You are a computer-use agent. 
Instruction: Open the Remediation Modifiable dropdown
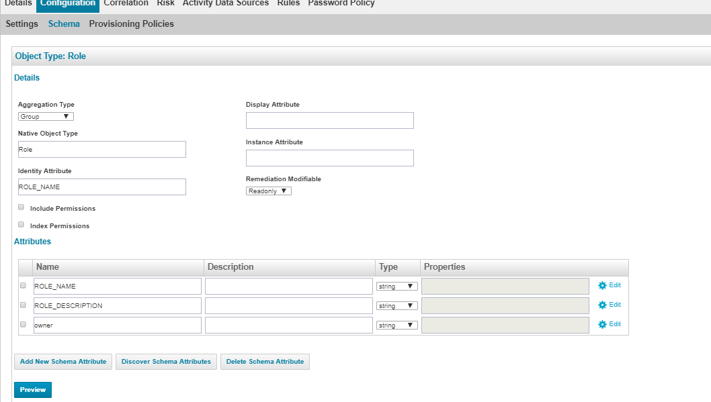[x=268, y=190]
